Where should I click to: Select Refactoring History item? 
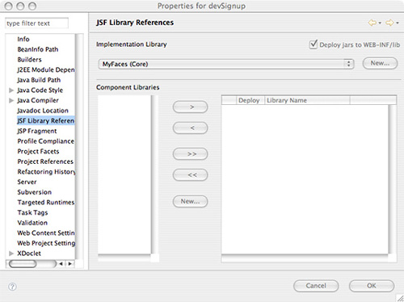pos(46,172)
